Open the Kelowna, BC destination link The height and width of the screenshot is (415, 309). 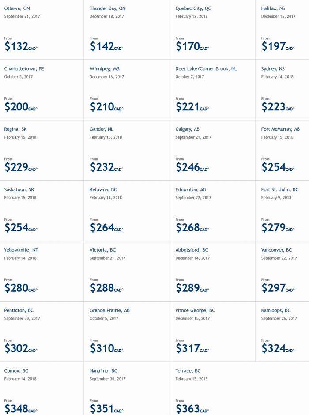103,189
